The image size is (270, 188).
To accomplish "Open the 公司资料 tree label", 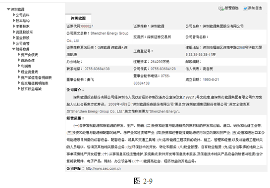I will click(23, 15).
